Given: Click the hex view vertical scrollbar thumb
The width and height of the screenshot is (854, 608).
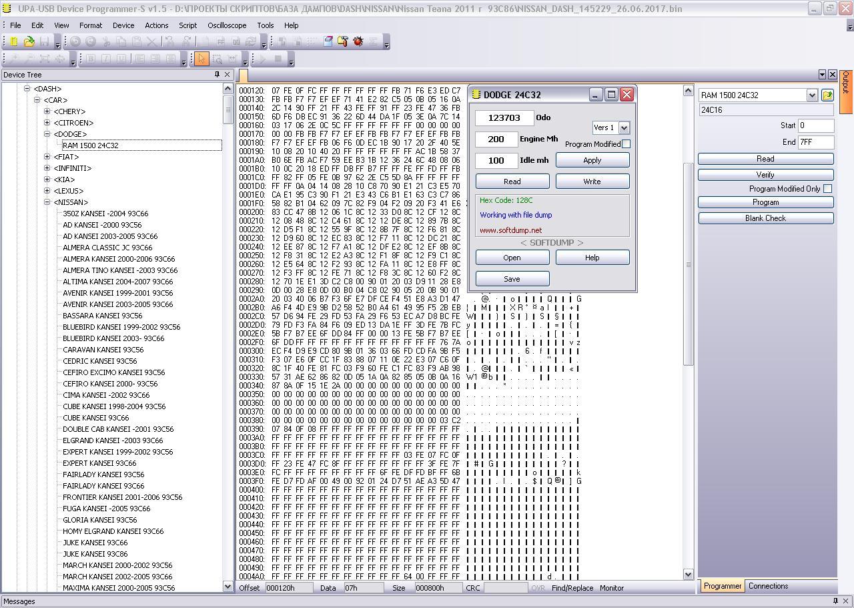Looking at the screenshot, I should point(689,264).
